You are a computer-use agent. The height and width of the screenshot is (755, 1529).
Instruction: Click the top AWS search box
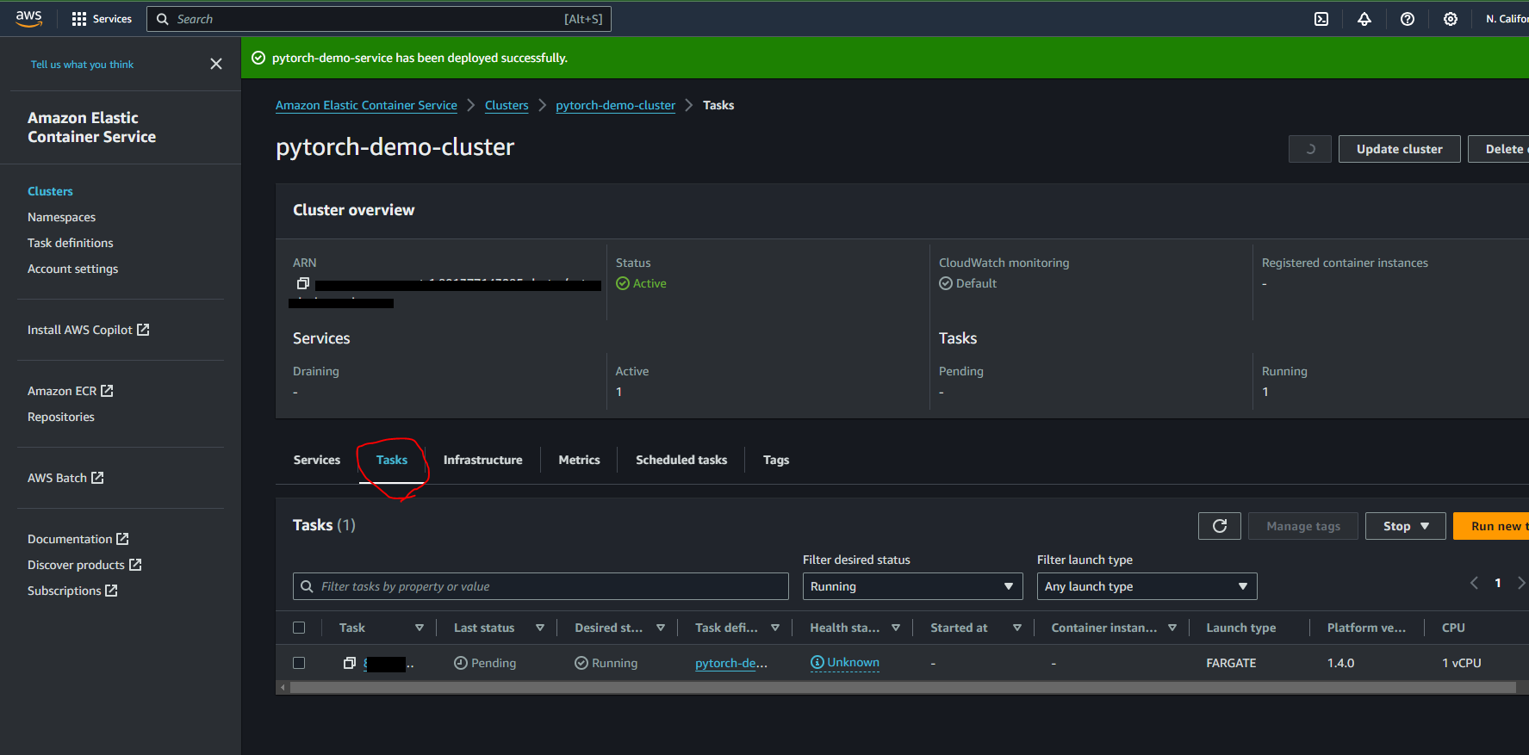coord(379,19)
